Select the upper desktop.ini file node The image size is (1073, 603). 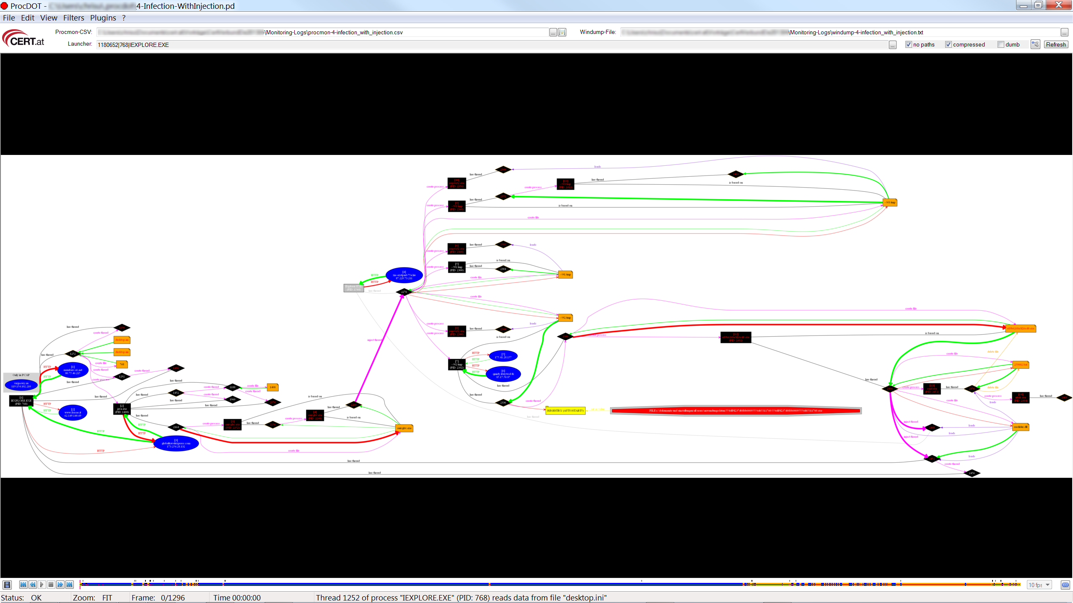pyautogui.click(x=122, y=340)
